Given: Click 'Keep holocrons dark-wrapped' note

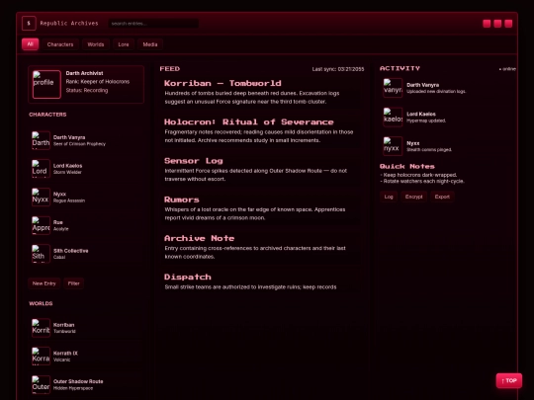Looking at the screenshot, I should tap(418, 175).
